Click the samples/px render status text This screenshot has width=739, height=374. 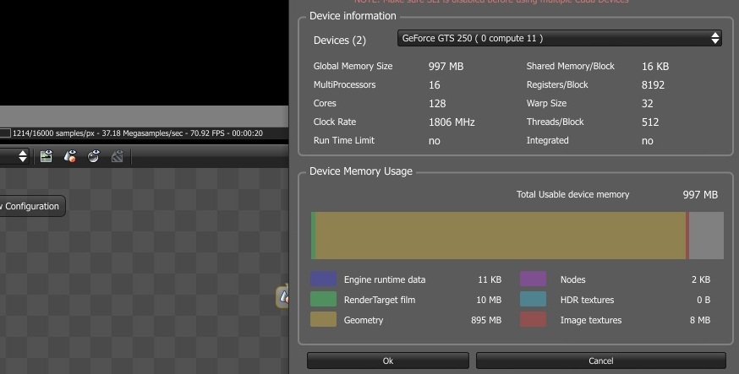pos(138,133)
